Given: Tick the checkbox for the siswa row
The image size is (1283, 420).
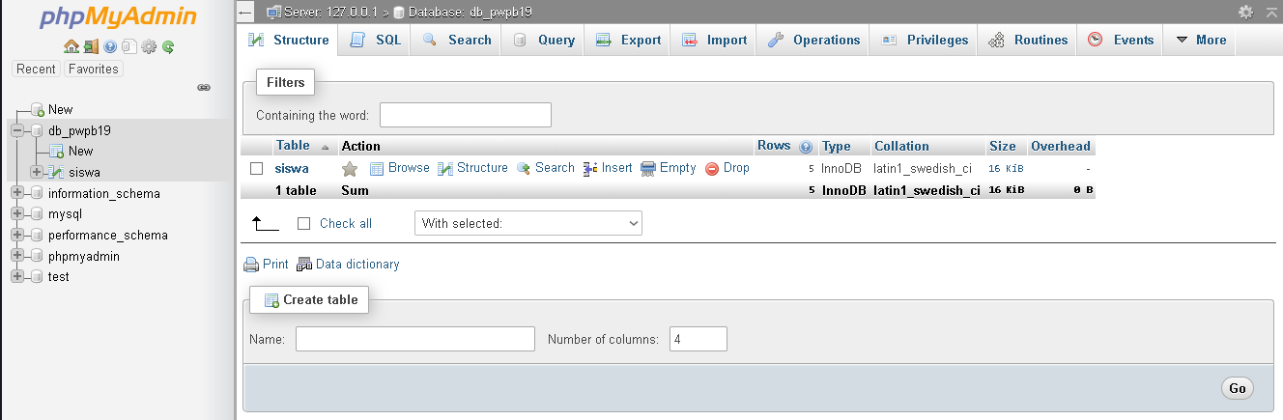Looking at the screenshot, I should point(257,169).
